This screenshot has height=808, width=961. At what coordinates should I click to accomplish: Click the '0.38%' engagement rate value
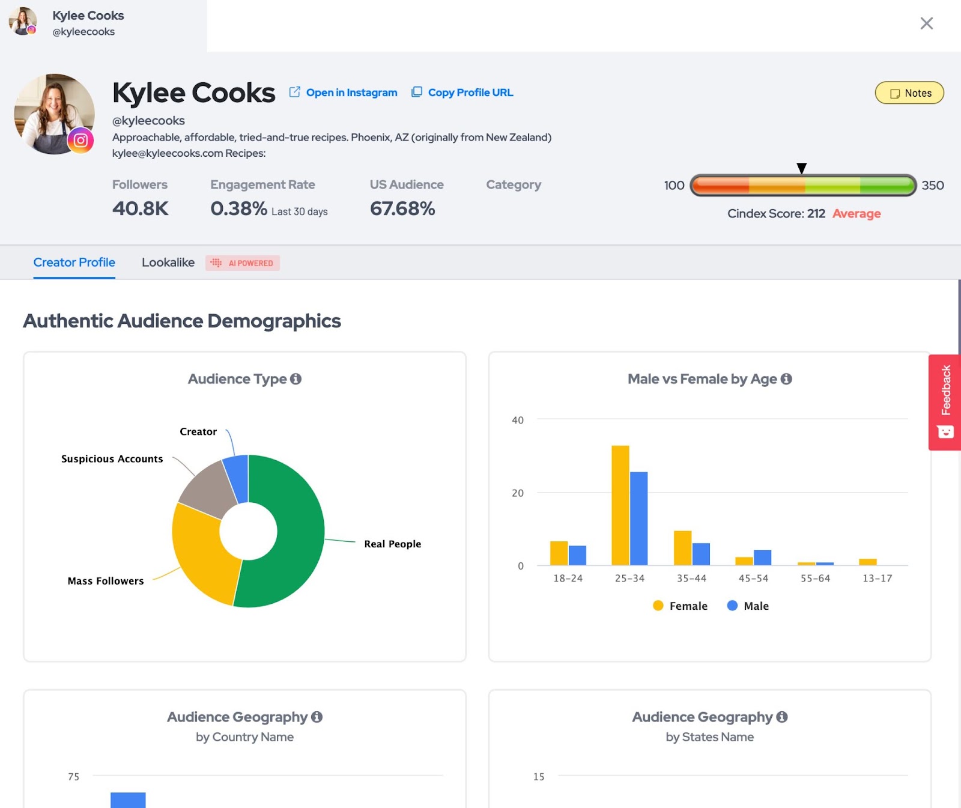[x=238, y=208]
